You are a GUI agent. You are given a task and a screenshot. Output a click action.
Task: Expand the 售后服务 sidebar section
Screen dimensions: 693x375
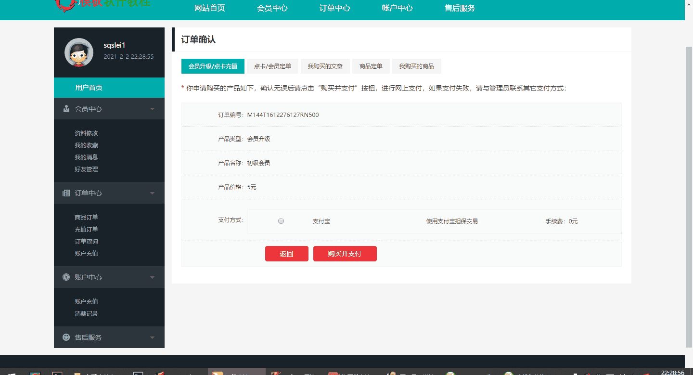[x=152, y=337]
